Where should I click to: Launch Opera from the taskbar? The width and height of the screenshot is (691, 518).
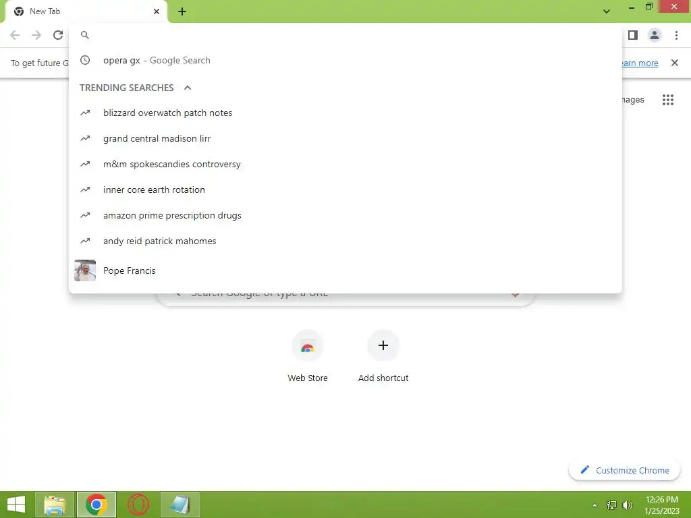click(138, 505)
